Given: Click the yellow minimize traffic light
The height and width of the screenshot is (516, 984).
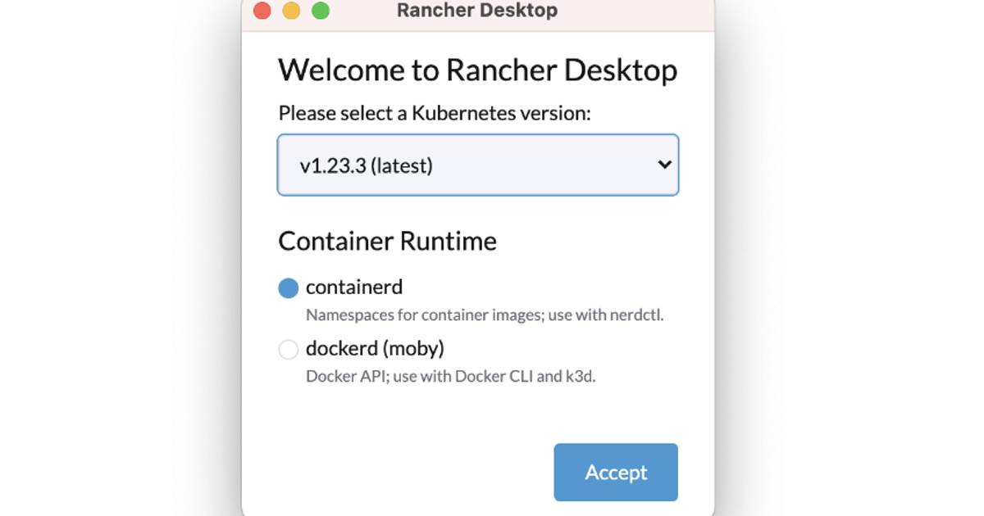Looking at the screenshot, I should pyautogui.click(x=291, y=11).
